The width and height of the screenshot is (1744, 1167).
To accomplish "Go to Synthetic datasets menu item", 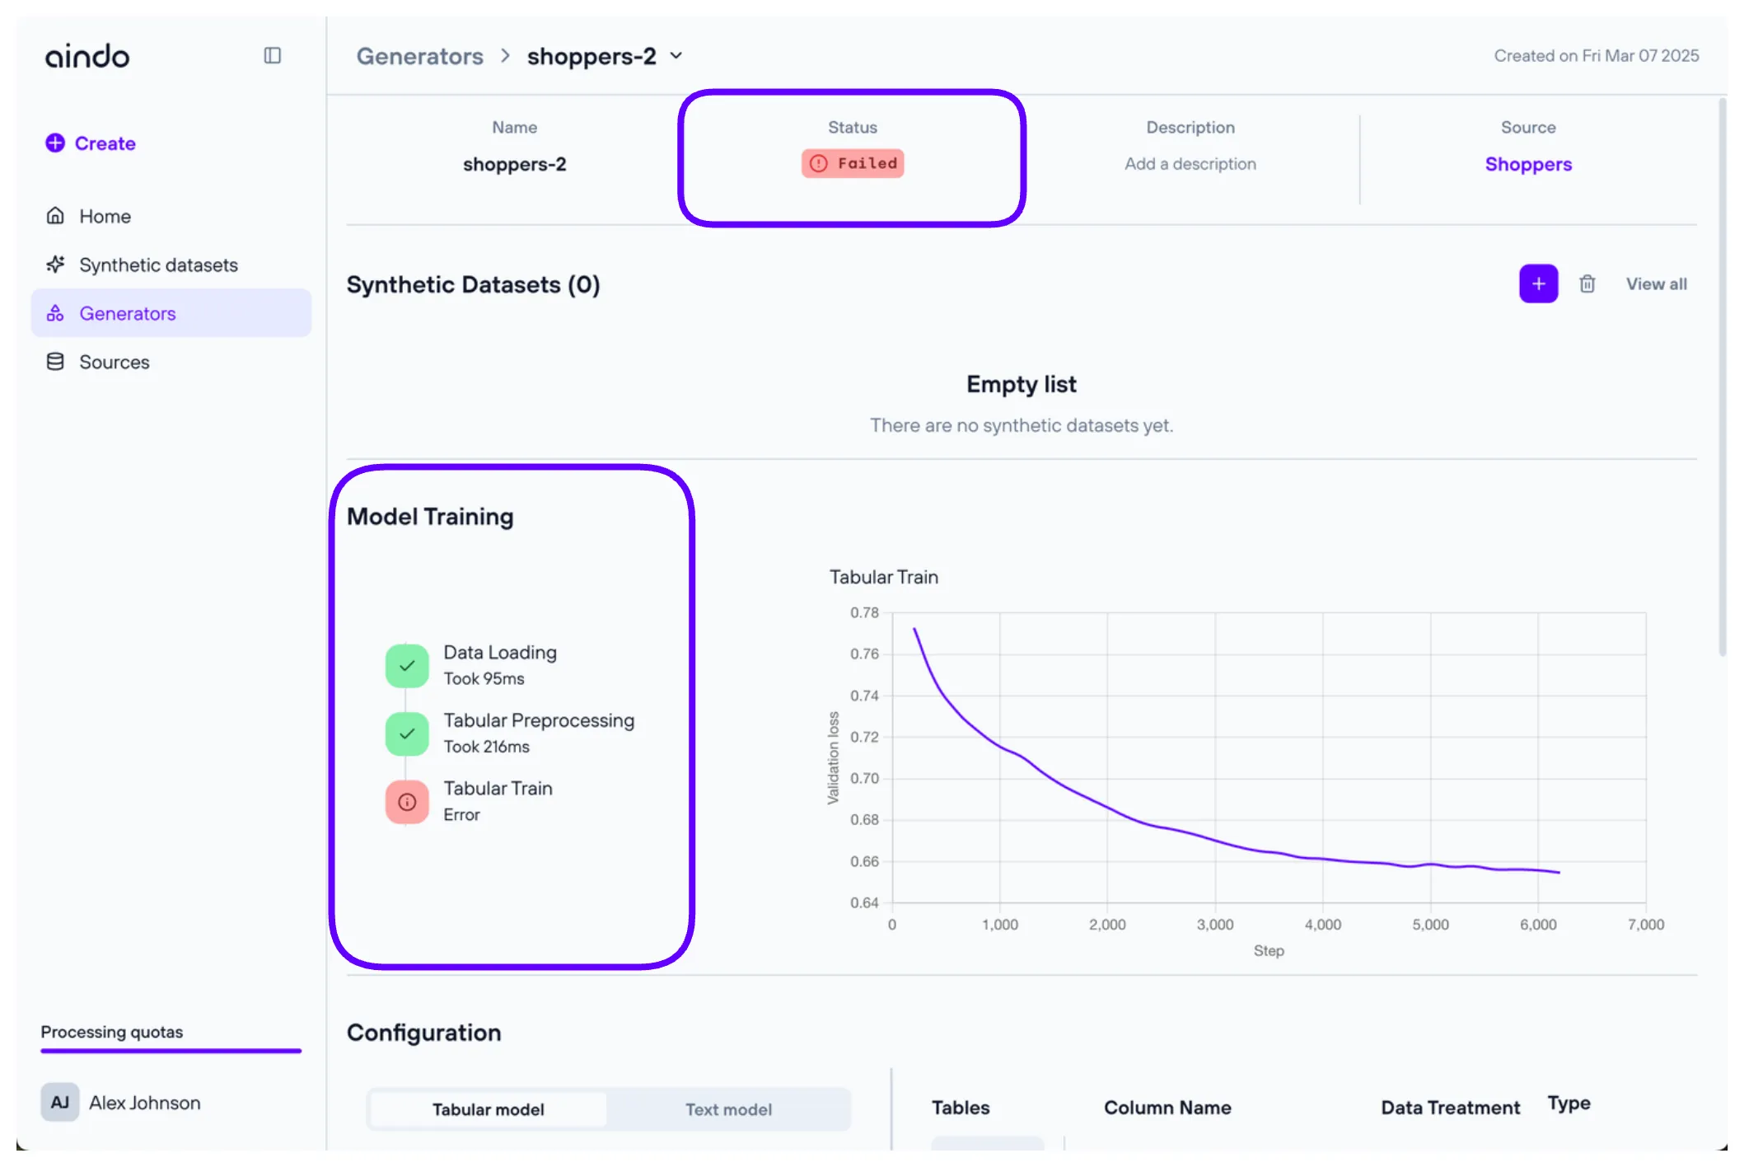I will (158, 265).
